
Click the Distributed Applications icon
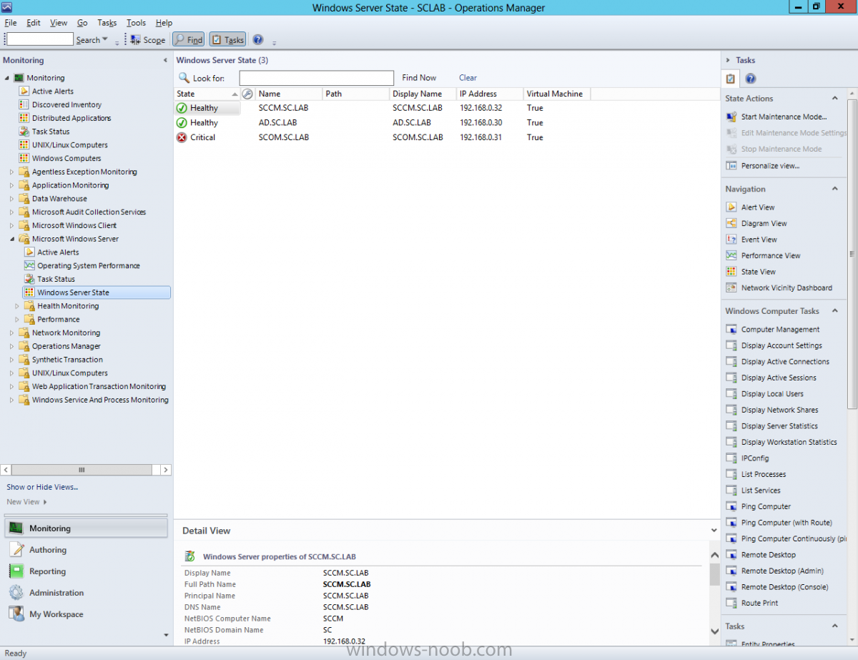point(24,118)
